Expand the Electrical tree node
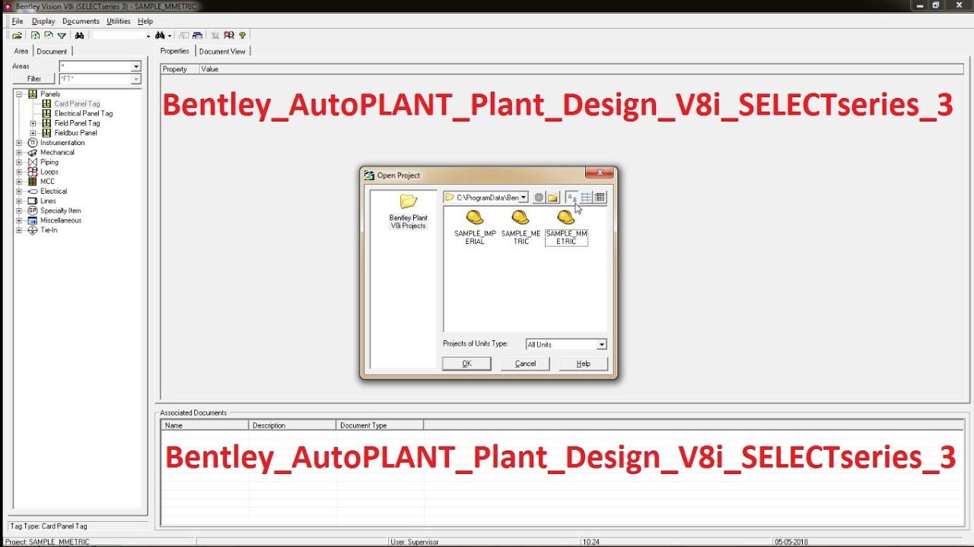Viewport: 974px width, 547px height. [x=19, y=191]
